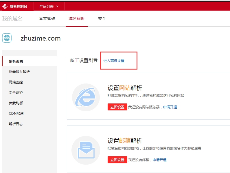Click the zhuzime.com domain title
Image resolution: width=230 pixels, height=173 pixels.
pyautogui.click(x=41, y=38)
